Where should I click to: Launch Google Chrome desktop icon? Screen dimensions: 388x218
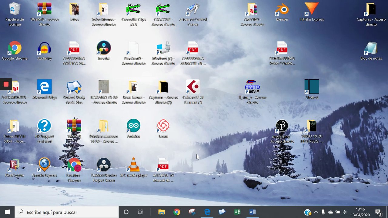tap(15, 51)
